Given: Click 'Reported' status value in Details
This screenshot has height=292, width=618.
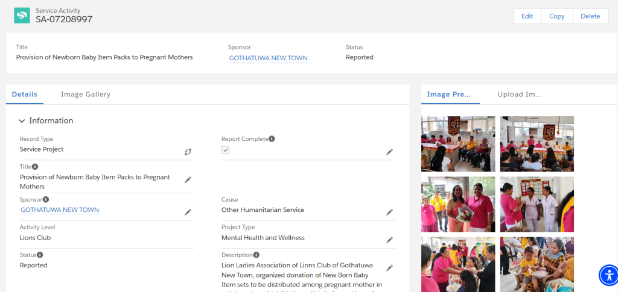Looking at the screenshot, I should [x=34, y=266].
